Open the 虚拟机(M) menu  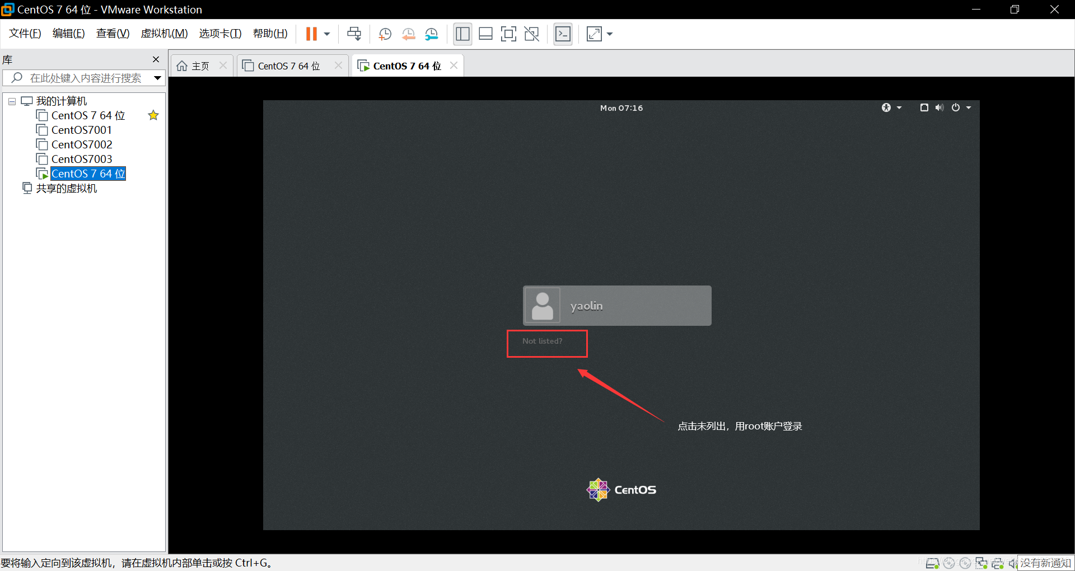point(164,34)
